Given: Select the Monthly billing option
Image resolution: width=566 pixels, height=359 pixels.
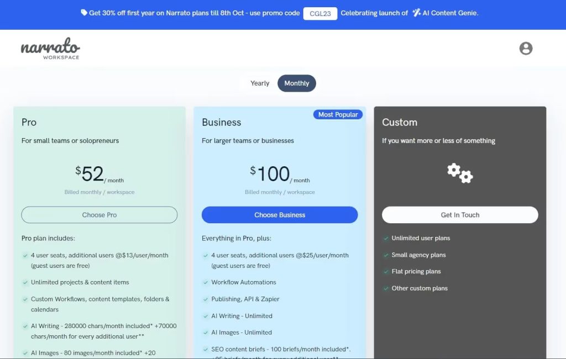Looking at the screenshot, I should tap(297, 83).
